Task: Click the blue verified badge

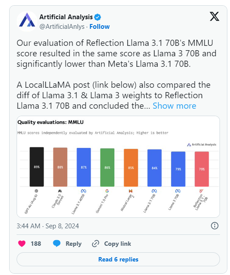Action: coord(97,17)
